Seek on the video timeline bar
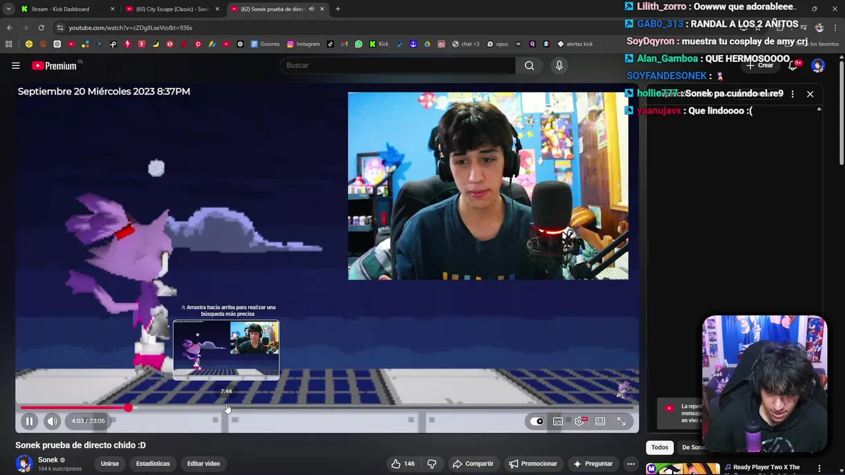The image size is (845, 475). pyautogui.click(x=327, y=408)
